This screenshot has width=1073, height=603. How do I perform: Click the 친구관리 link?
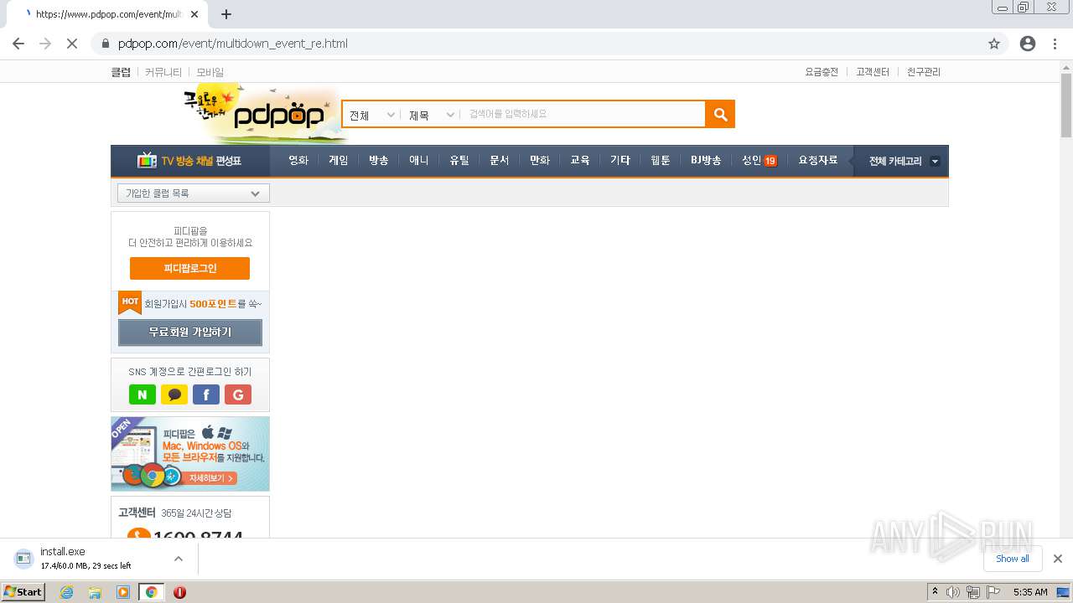[924, 72]
